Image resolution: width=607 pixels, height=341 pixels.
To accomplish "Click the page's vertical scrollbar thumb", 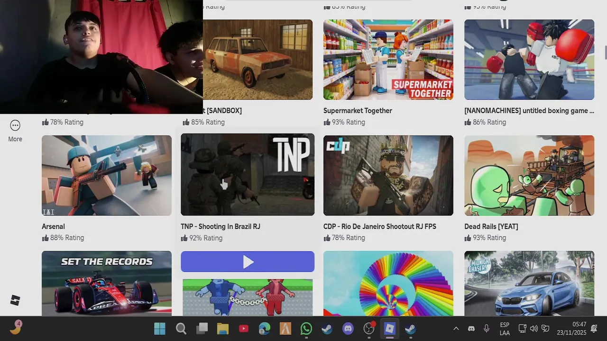I will (x=605, y=53).
